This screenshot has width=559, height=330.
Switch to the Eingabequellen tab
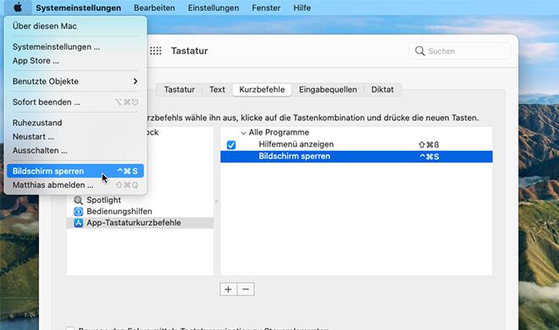[328, 90]
